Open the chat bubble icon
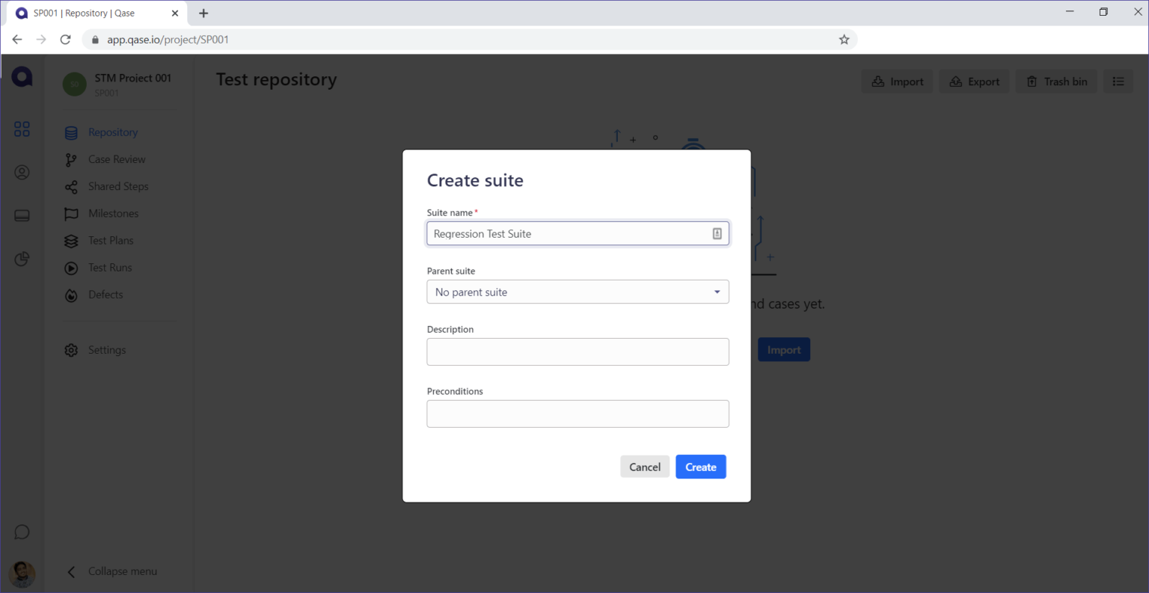Screen dimensions: 1149x593 [x=22, y=532]
